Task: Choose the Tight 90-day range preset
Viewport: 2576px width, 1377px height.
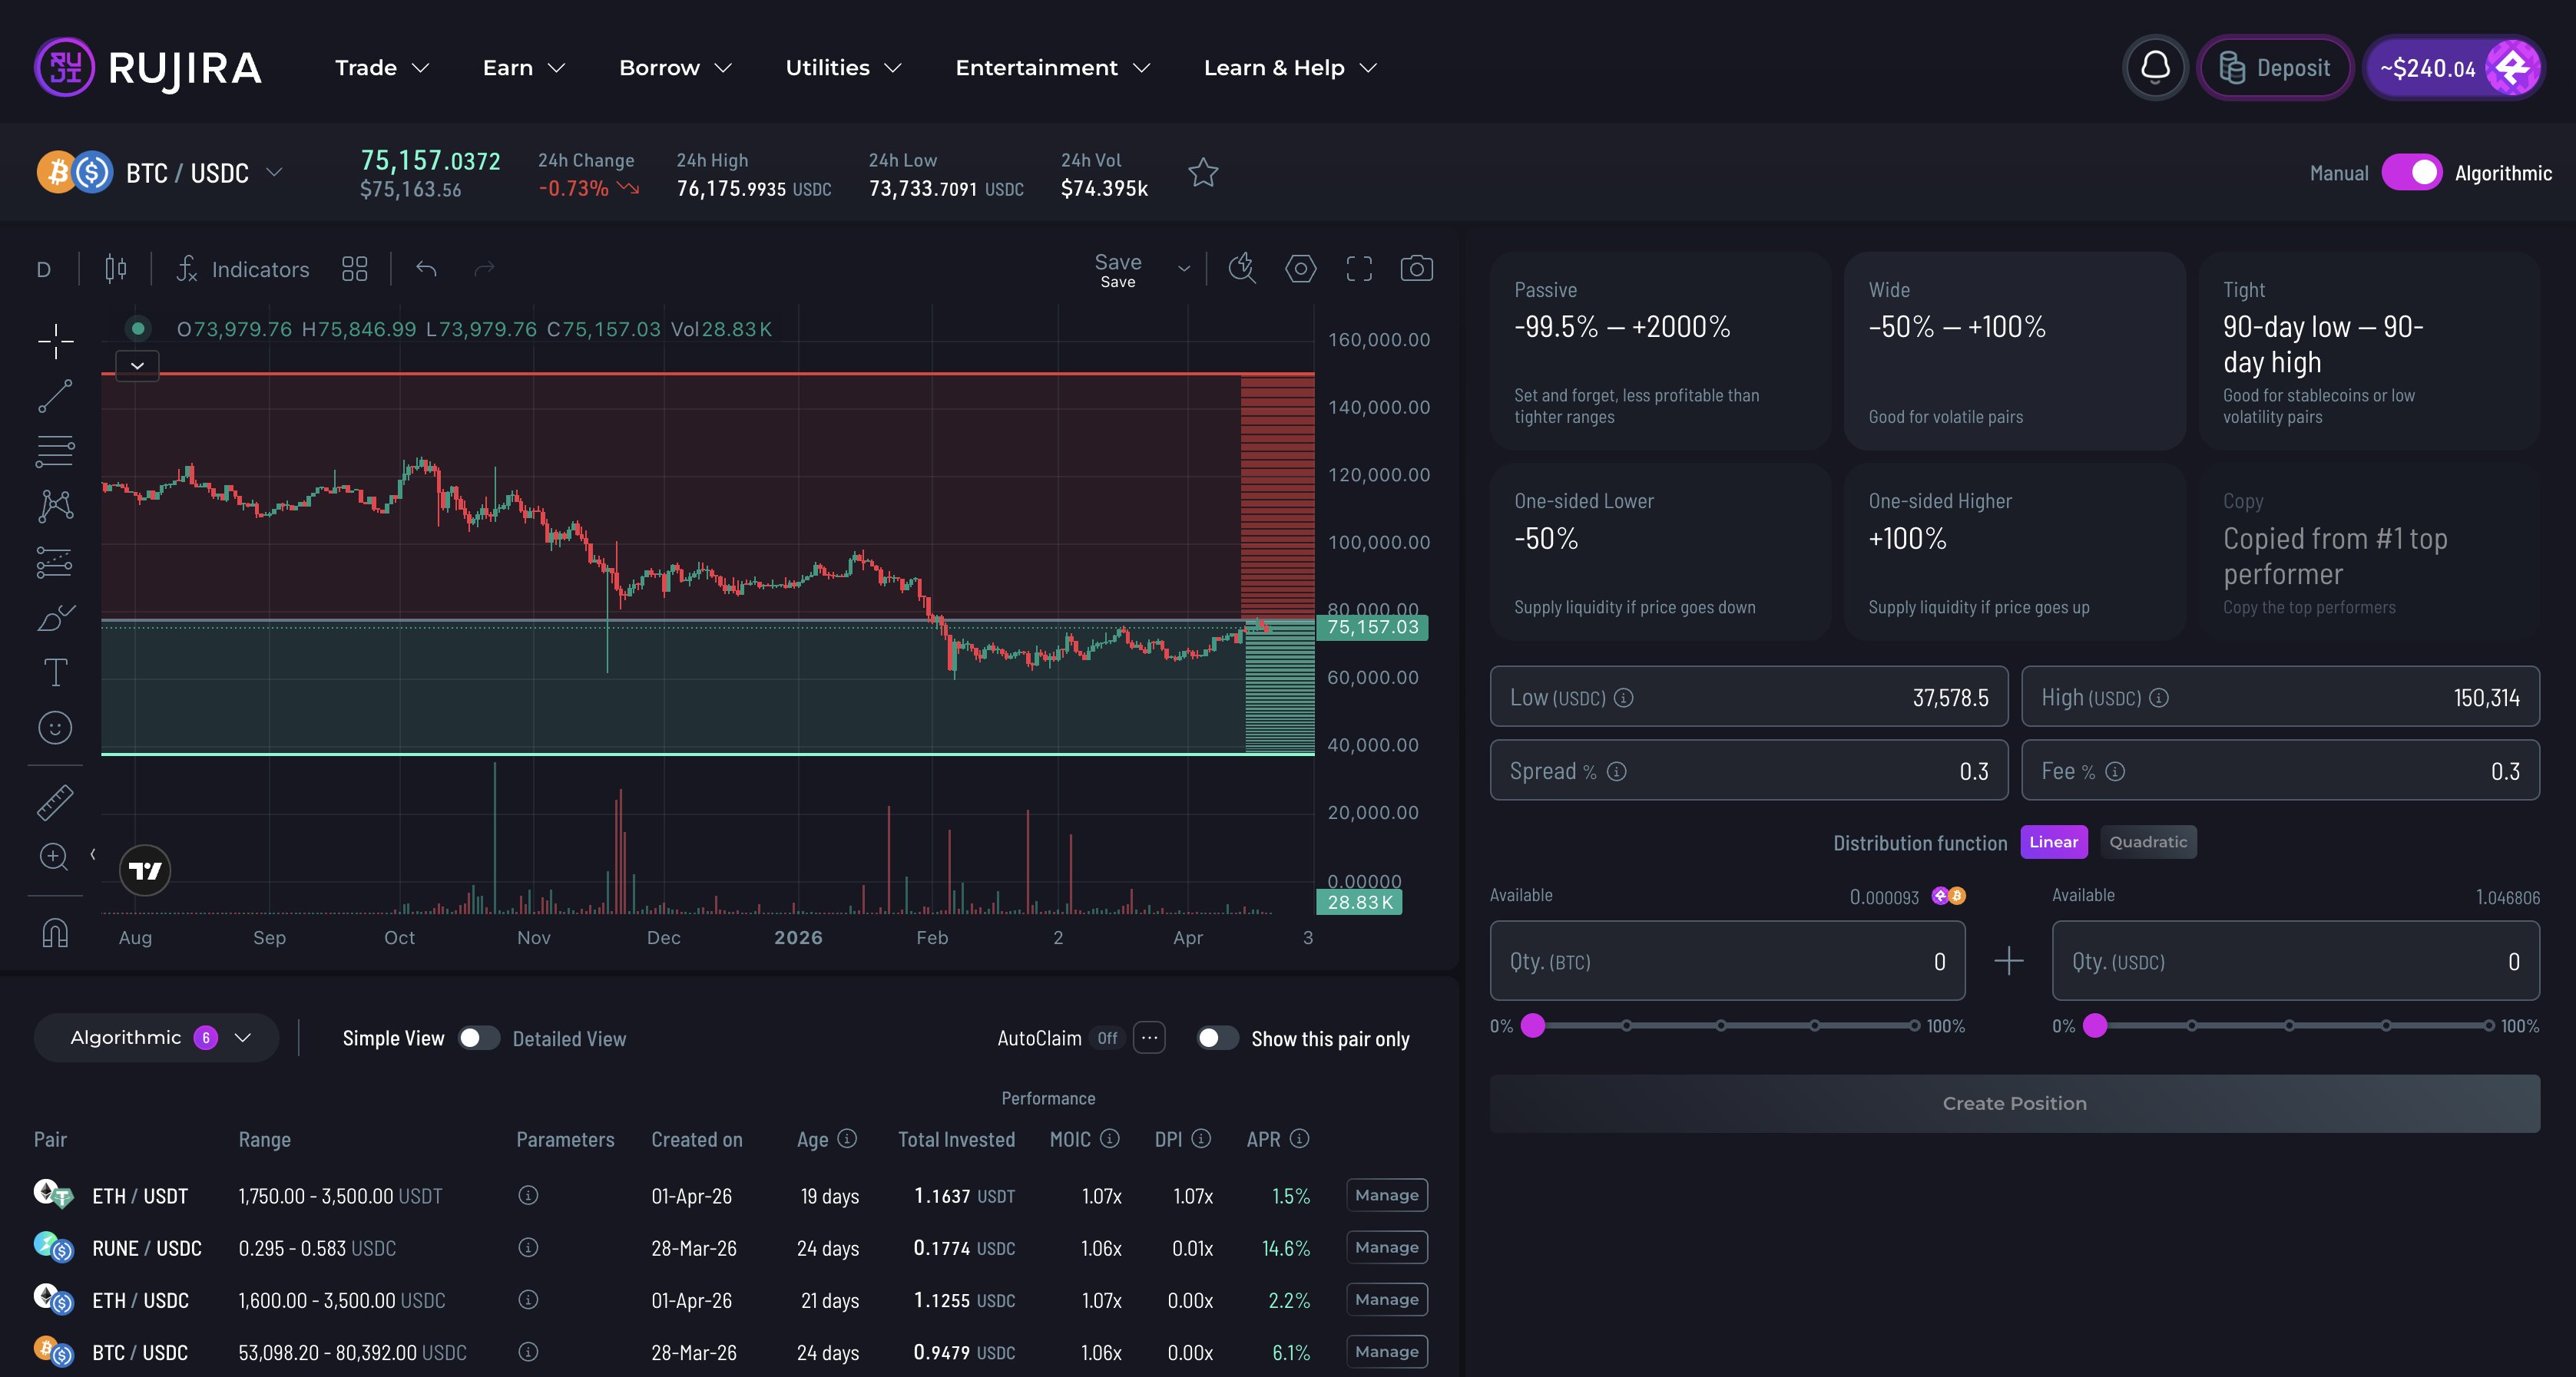Action: (2369, 351)
